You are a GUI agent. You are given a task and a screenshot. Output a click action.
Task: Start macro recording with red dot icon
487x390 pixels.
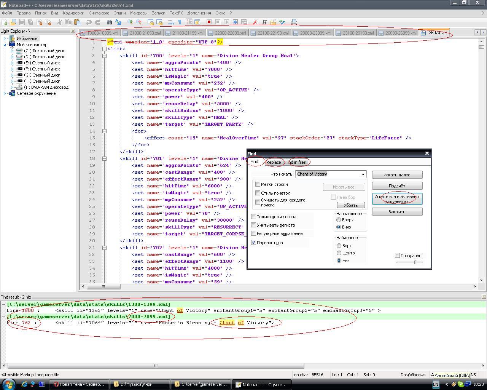click(209, 22)
